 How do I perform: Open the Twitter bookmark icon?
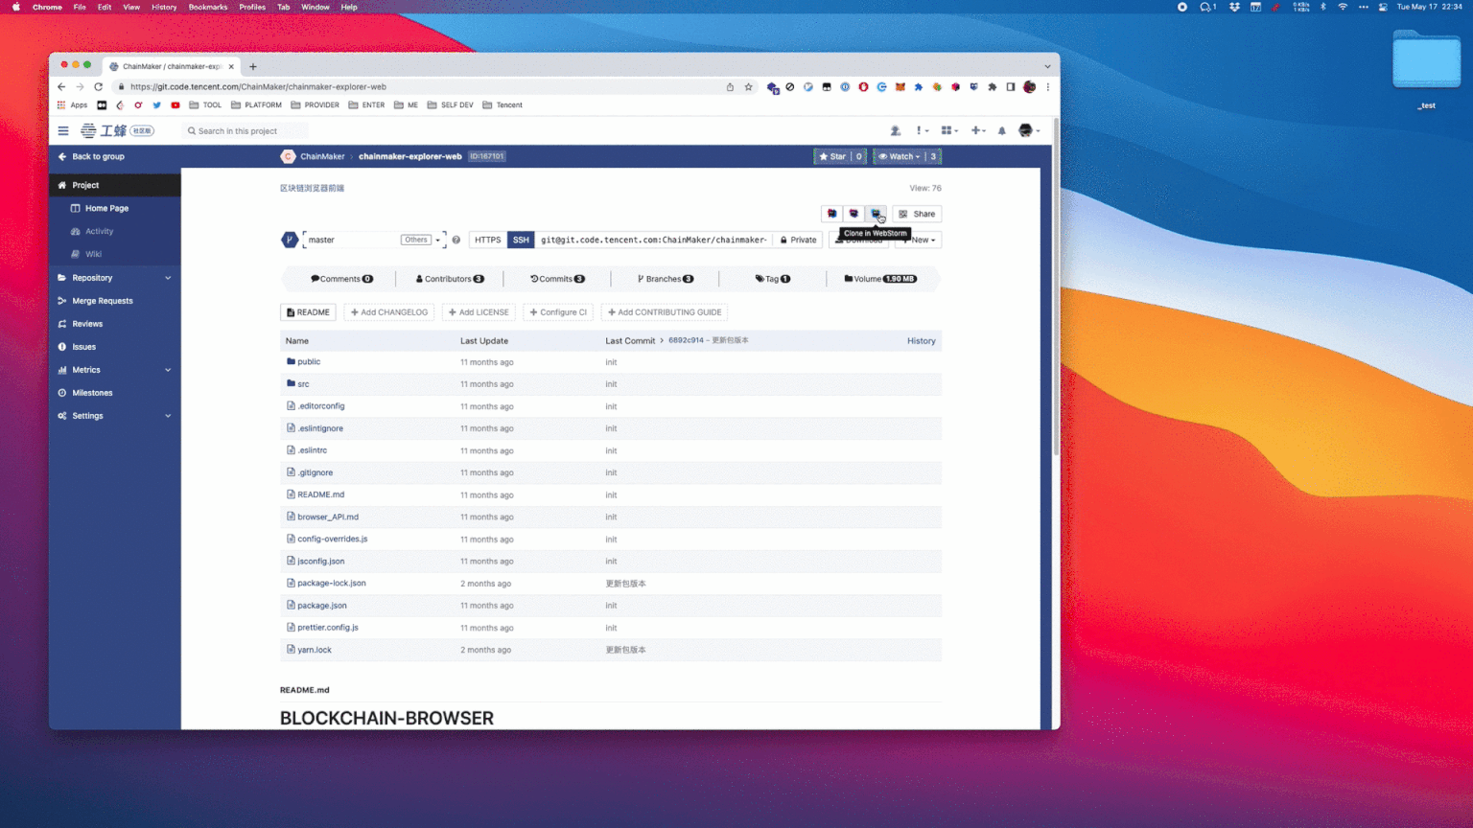156,105
